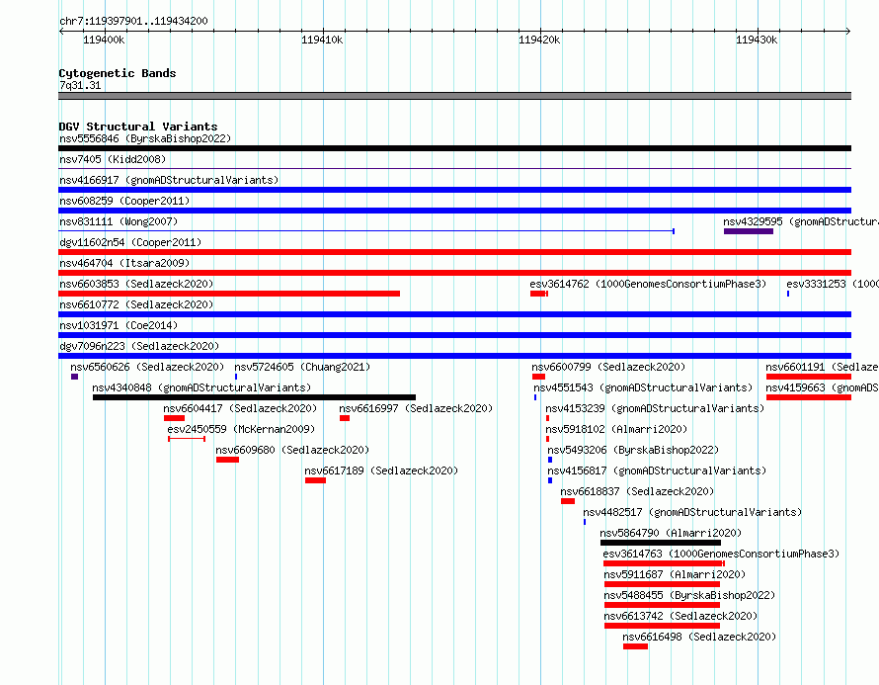879x685 pixels.
Task: Click the nsv4159663 variant label
Action: pos(822,387)
